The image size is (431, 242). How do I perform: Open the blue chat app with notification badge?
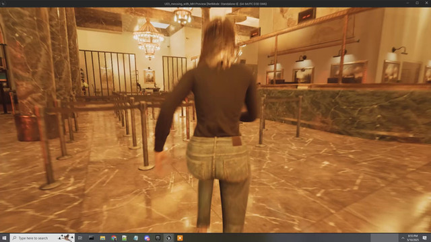(x=147, y=238)
